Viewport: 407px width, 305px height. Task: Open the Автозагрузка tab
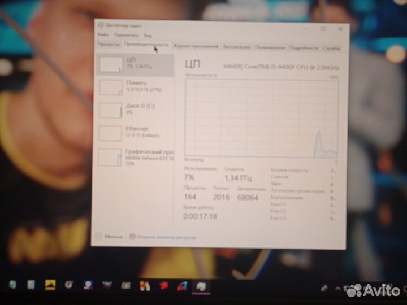[236, 47]
